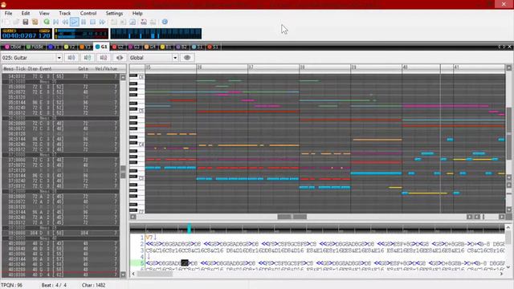Click the fast-forward playback button
514x289 pixels.
click(x=102, y=22)
